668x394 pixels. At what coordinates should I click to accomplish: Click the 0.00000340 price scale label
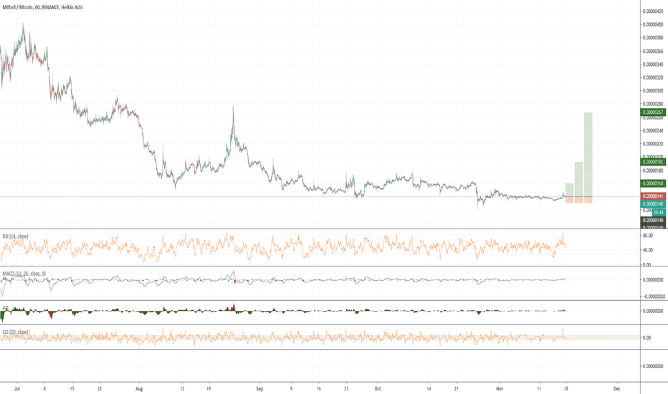[x=653, y=64]
